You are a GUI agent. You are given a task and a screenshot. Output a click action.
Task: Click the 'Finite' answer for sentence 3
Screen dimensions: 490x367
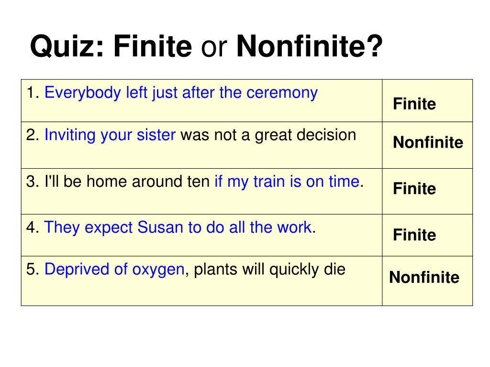click(x=414, y=188)
